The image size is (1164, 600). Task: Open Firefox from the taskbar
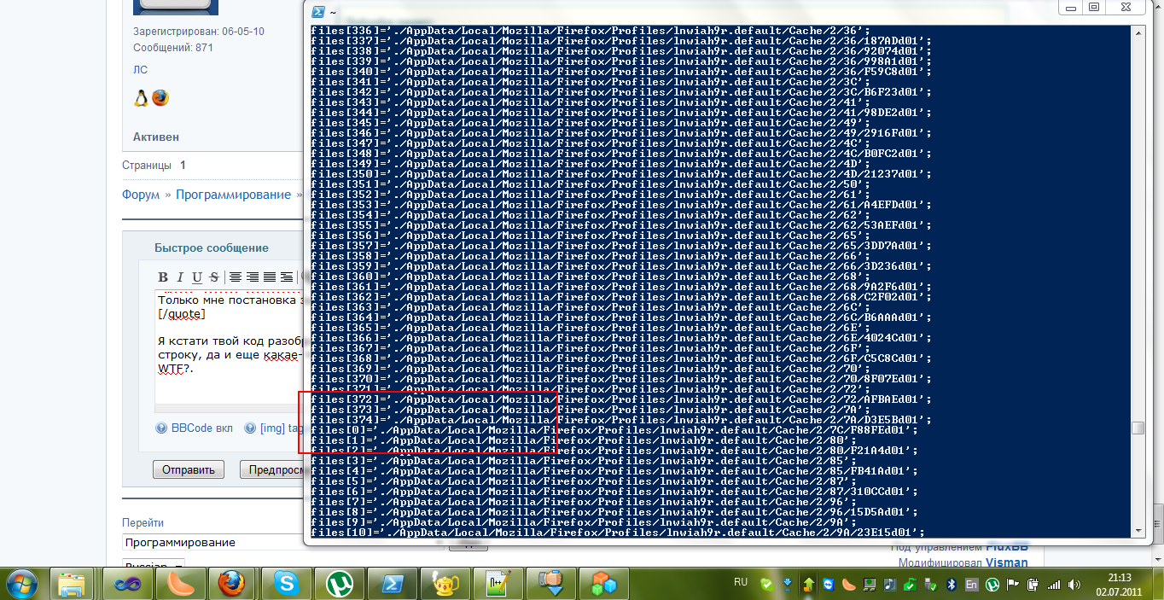pos(232,585)
